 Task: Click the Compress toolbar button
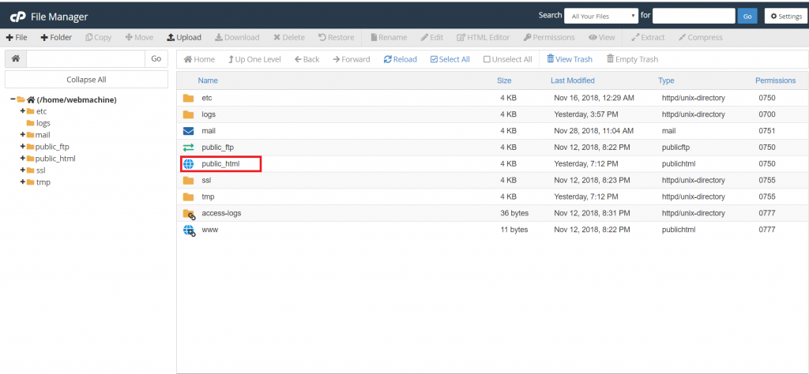pos(700,38)
